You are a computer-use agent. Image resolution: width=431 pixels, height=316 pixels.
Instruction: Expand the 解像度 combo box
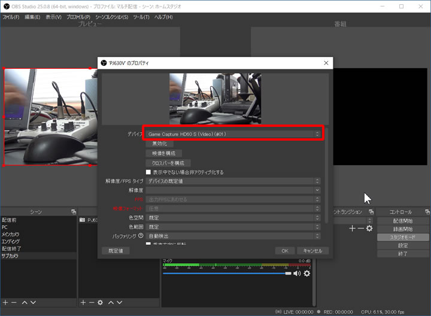tap(233, 190)
